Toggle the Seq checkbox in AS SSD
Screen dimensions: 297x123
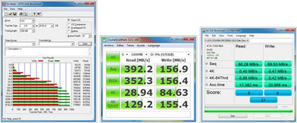click(x=207, y=64)
